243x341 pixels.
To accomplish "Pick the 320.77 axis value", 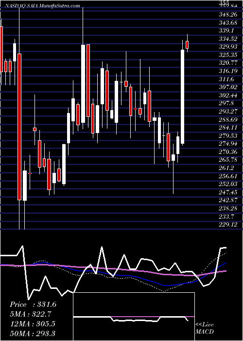I will tap(227, 63).
